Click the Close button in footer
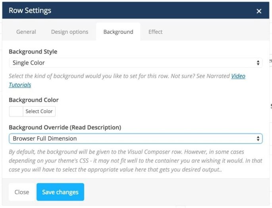This screenshot has height=208, width=272. click(x=22, y=192)
